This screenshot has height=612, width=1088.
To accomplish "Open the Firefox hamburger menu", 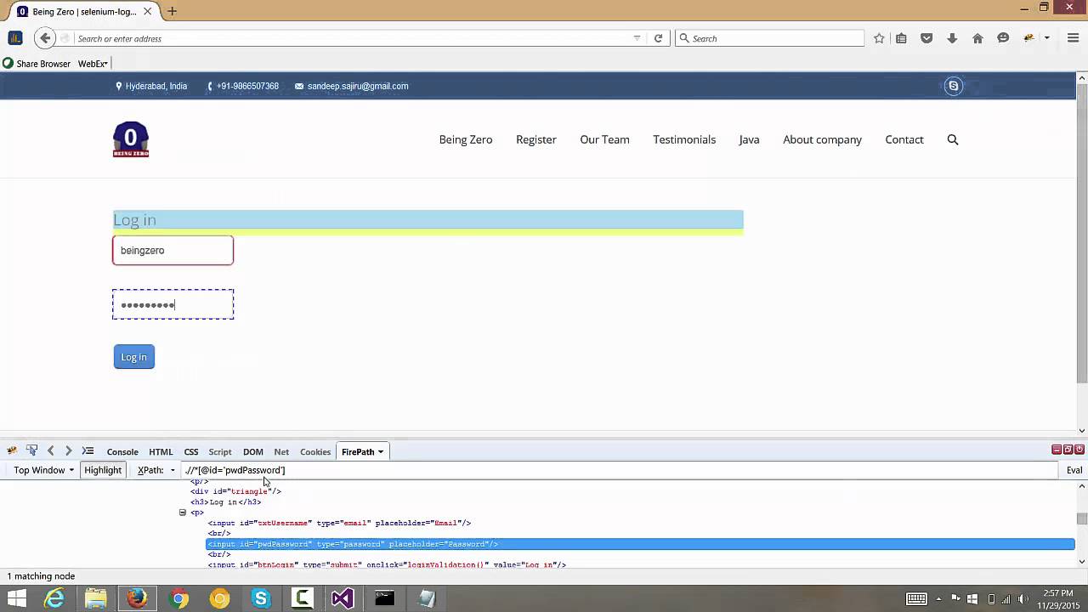I will (1073, 38).
